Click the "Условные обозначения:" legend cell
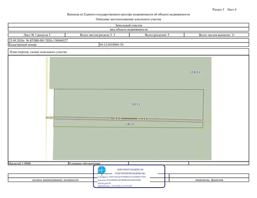Image resolution: width=257 pixels, height=198 pixels. coord(98,163)
